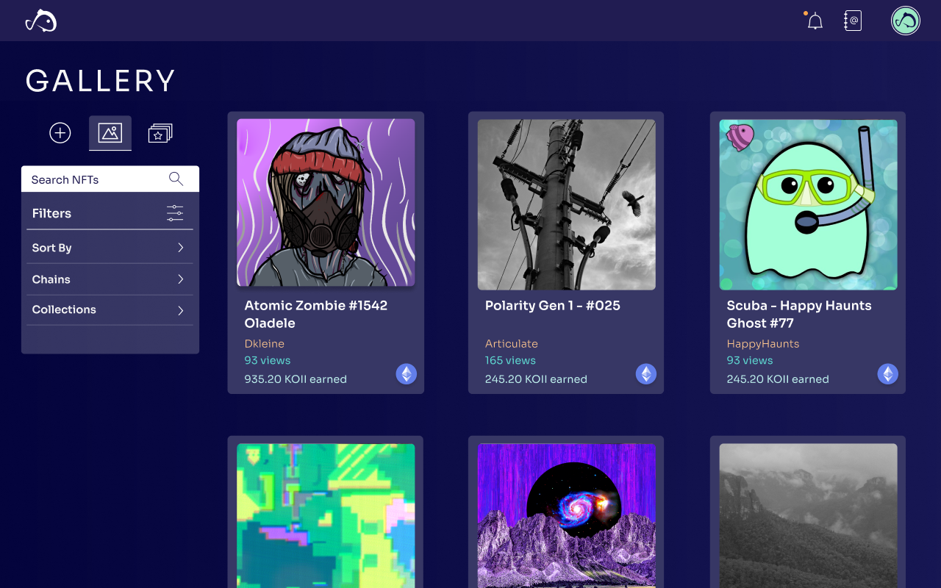Switch to the starred collections tab
The width and height of the screenshot is (941, 588).
pyautogui.click(x=160, y=133)
